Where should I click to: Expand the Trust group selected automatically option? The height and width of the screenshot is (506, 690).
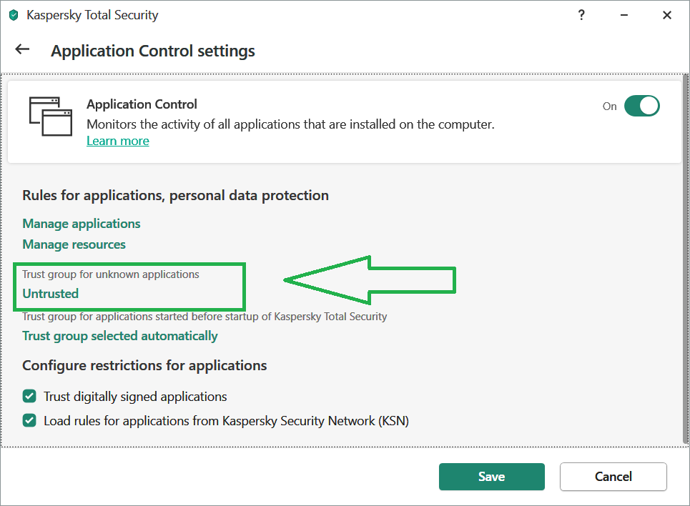click(x=120, y=336)
